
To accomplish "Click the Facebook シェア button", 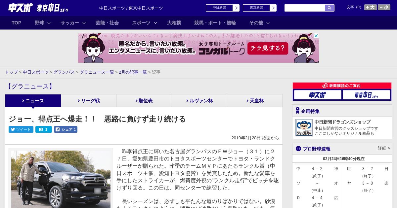I will coord(66,129).
